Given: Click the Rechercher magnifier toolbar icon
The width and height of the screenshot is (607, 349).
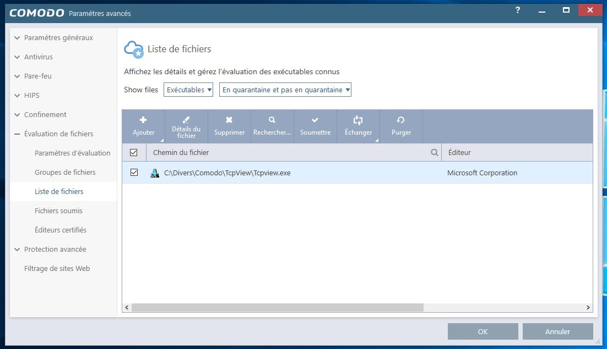Looking at the screenshot, I should (x=272, y=120).
